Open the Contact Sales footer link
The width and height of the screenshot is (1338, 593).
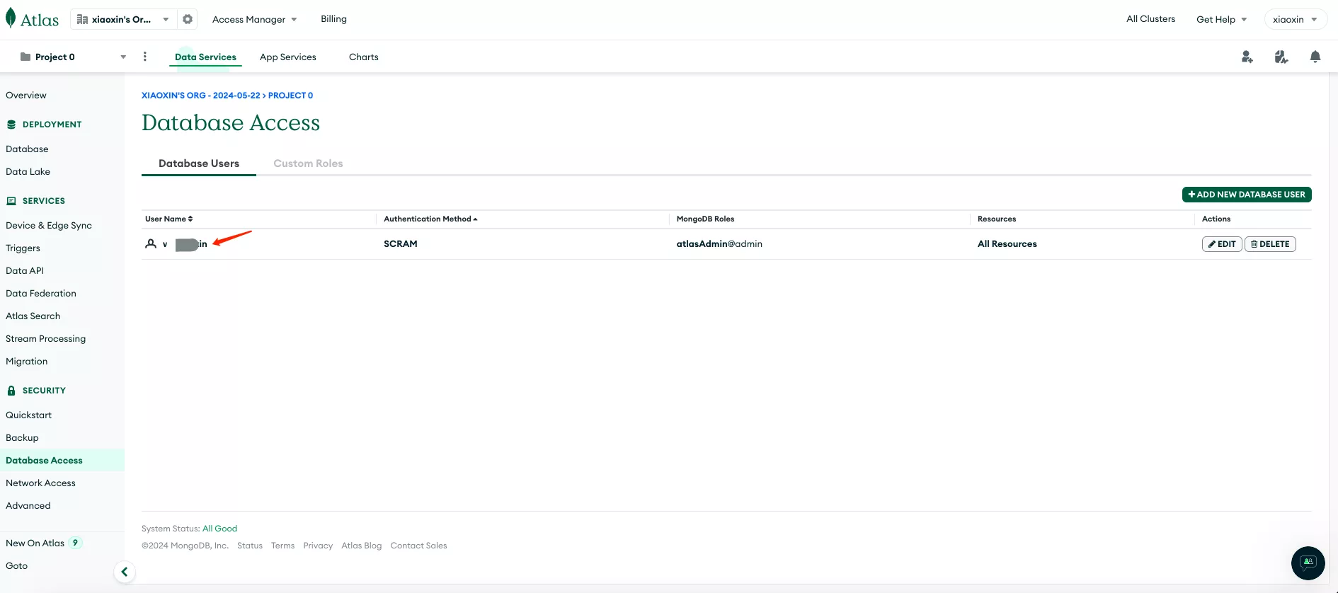click(x=419, y=546)
